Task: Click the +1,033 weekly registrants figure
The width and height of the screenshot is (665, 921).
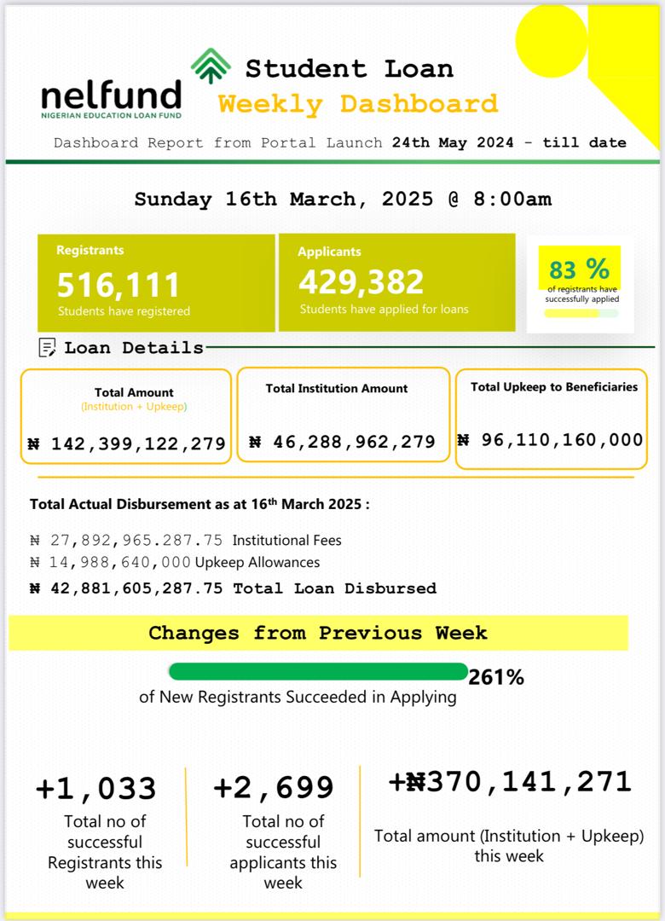Action: (96, 789)
